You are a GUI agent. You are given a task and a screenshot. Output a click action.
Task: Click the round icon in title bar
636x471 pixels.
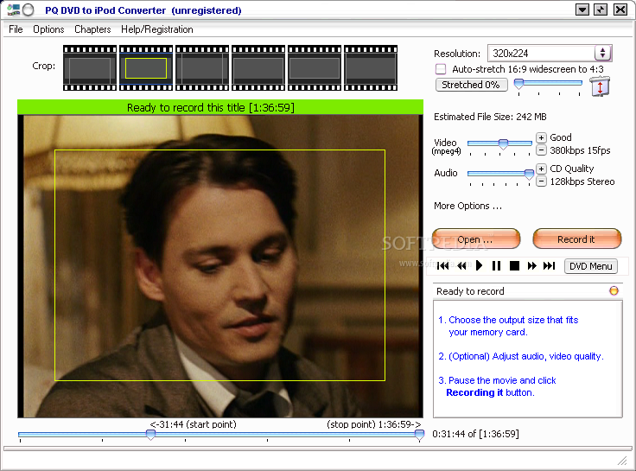click(28, 10)
